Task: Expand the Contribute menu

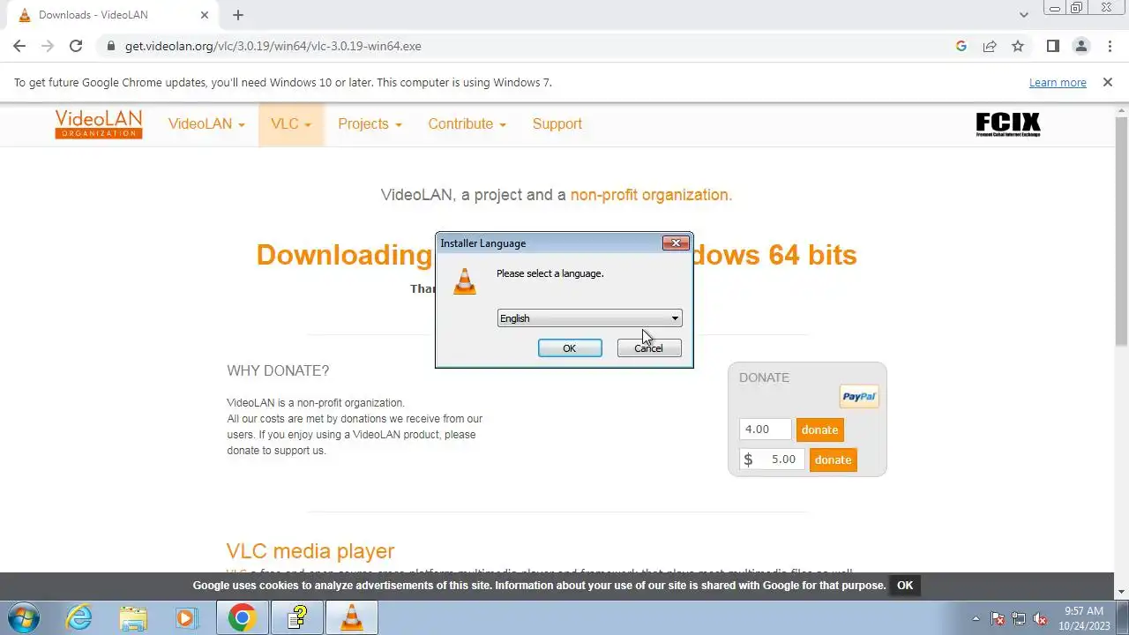Action: pyautogui.click(x=467, y=124)
